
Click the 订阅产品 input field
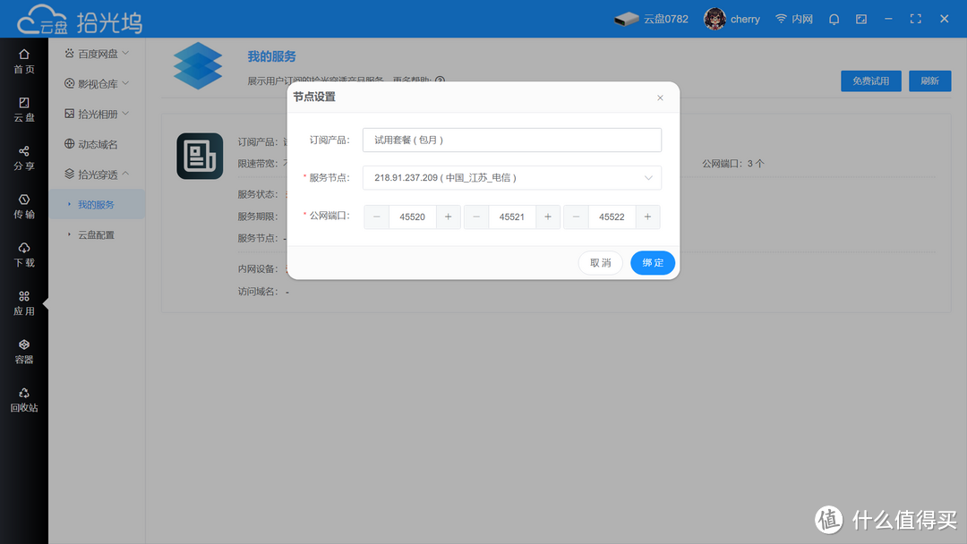(511, 140)
